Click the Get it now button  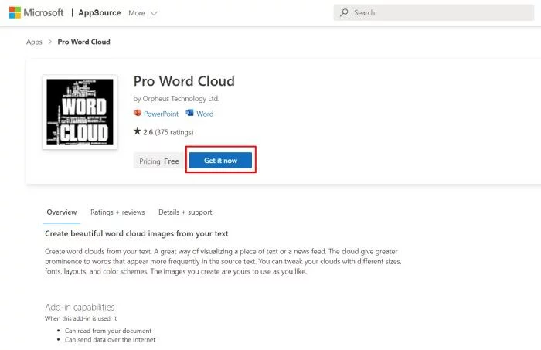tap(220, 161)
